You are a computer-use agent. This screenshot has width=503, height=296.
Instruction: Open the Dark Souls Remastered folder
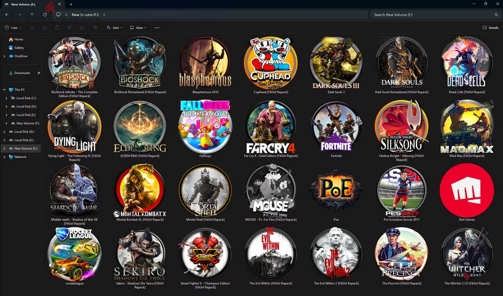coord(402,63)
